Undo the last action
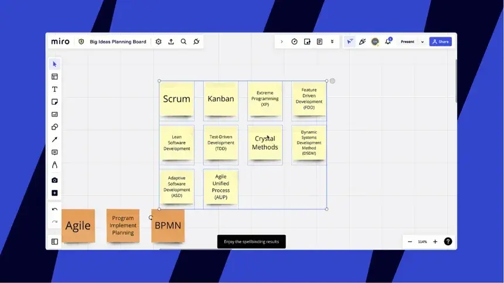The width and height of the screenshot is (504, 283). click(x=55, y=209)
